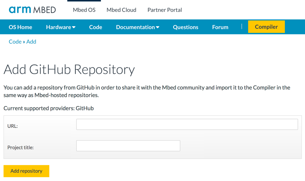Navigate to OS Home
This screenshot has height=181, width=305.
[x=20, y=27]
